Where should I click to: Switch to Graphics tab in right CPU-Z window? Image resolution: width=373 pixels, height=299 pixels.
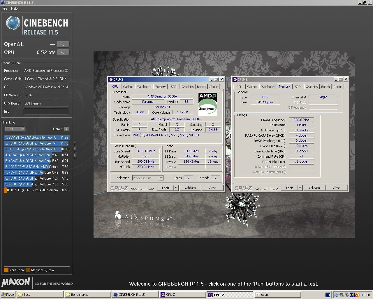click(312, 87)
